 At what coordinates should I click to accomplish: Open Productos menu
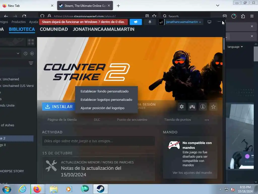(x=19, y=22)
